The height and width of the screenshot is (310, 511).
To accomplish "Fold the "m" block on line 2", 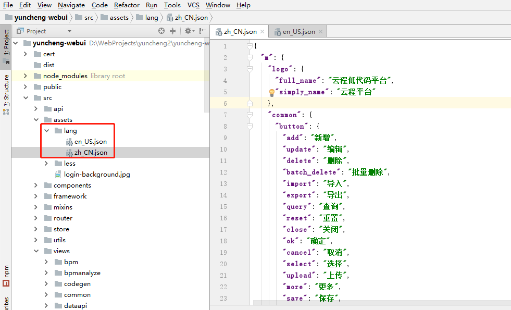I will click(250, 57).
